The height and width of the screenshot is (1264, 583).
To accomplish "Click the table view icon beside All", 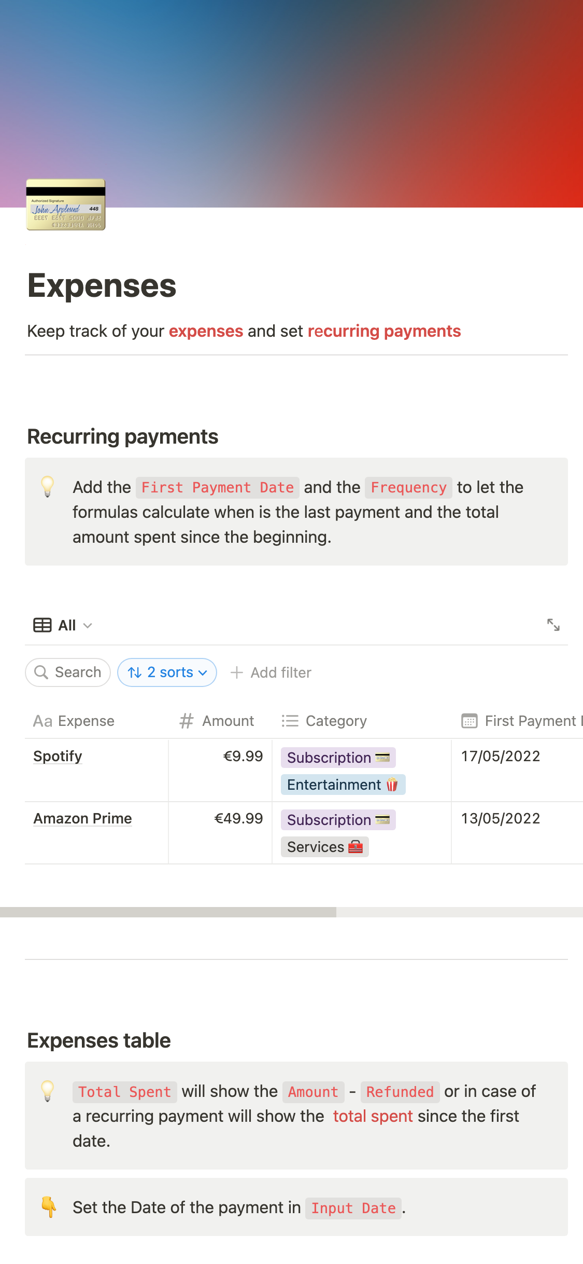I will pos(42,625).
